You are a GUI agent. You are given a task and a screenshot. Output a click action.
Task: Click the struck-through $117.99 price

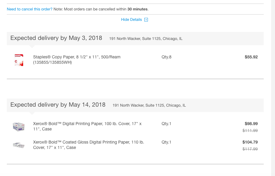coord(250,149)
